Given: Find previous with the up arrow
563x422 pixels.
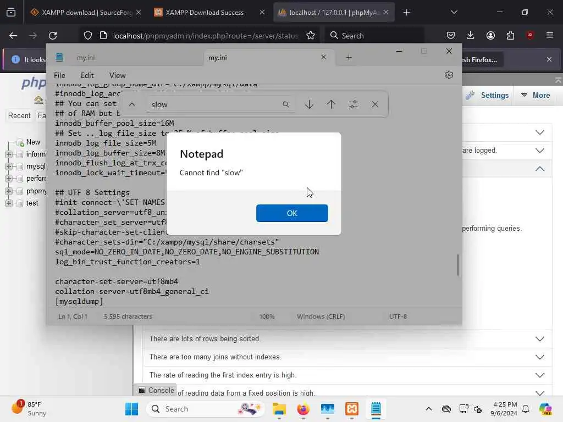Looking at the screenshot, I should (x=331, y=104).
